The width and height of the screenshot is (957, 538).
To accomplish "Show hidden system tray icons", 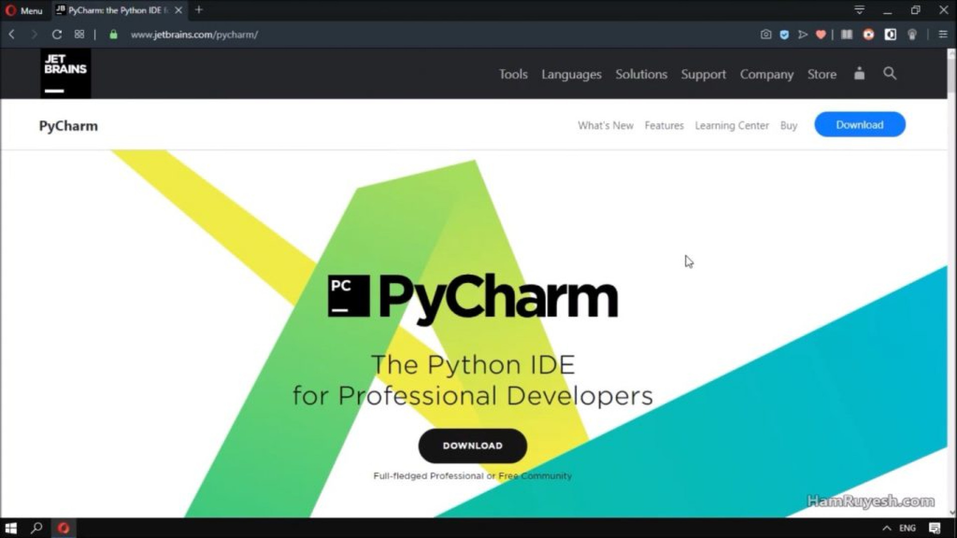I will point(887,528).
